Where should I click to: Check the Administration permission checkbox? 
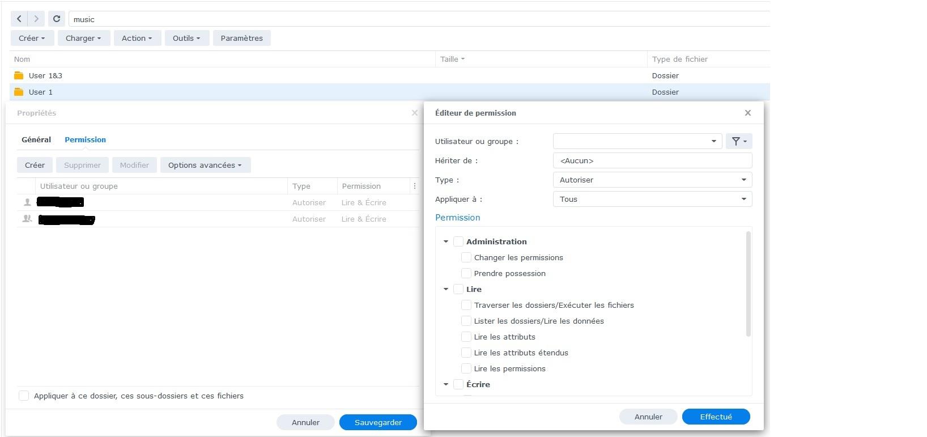[458, 241]
